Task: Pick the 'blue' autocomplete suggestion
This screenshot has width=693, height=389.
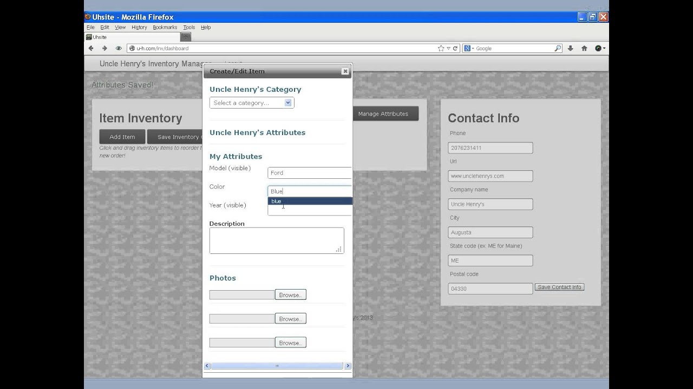Action: tap(310, 201)
